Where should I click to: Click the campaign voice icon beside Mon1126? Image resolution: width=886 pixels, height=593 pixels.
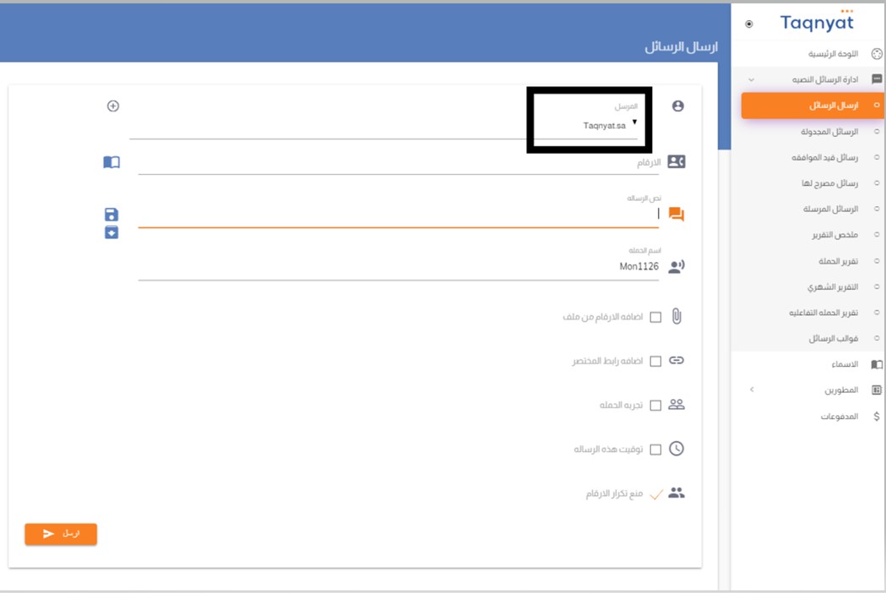coord(676,266)
